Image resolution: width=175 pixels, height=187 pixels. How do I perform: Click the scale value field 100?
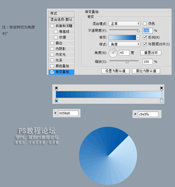[148, 62]
